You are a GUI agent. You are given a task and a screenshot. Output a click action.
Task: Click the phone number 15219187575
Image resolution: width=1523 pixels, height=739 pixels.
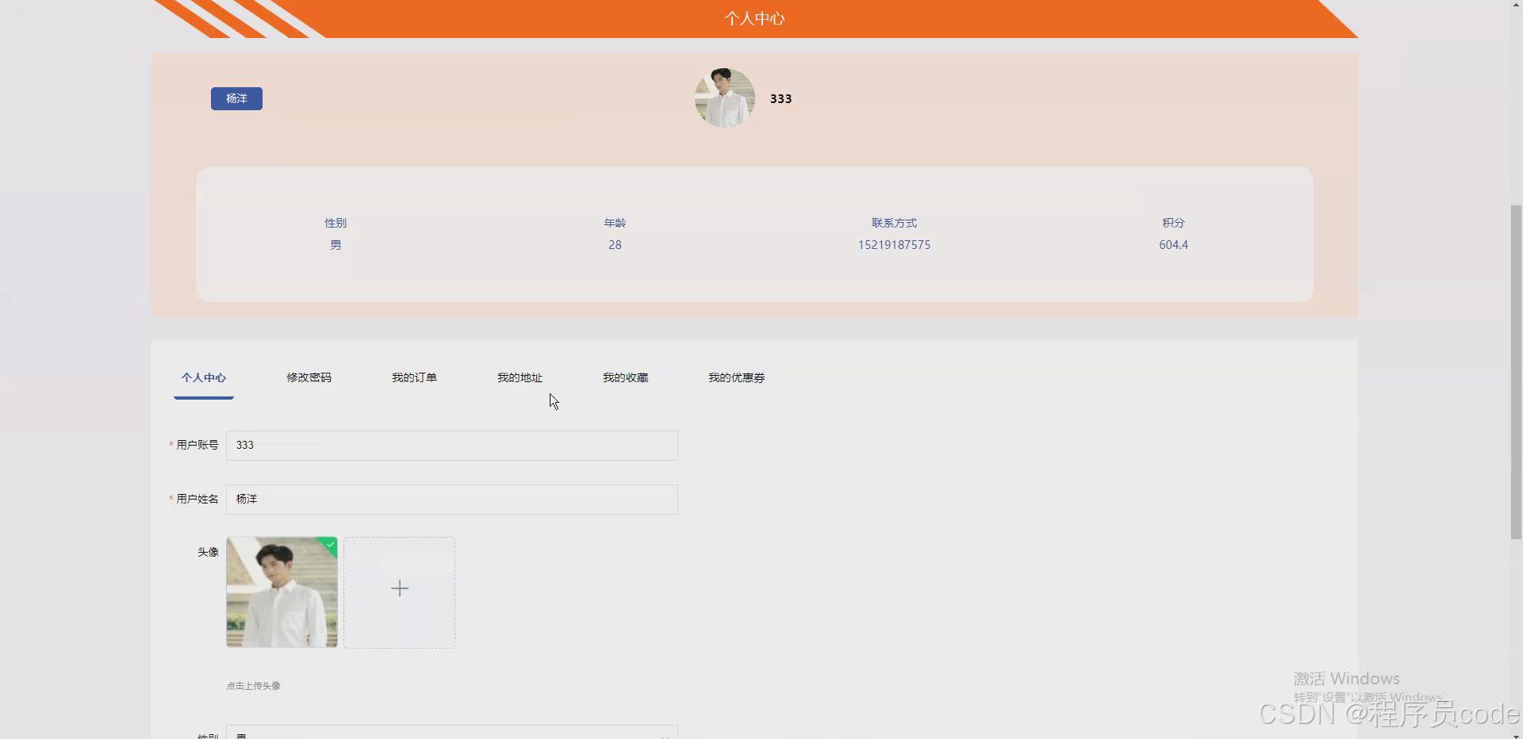[x=894, y=245]
